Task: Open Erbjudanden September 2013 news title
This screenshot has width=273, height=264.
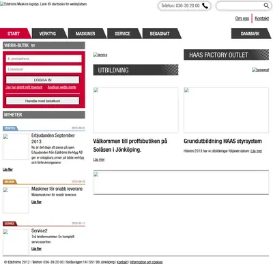Action: click(x=53, y=138)
